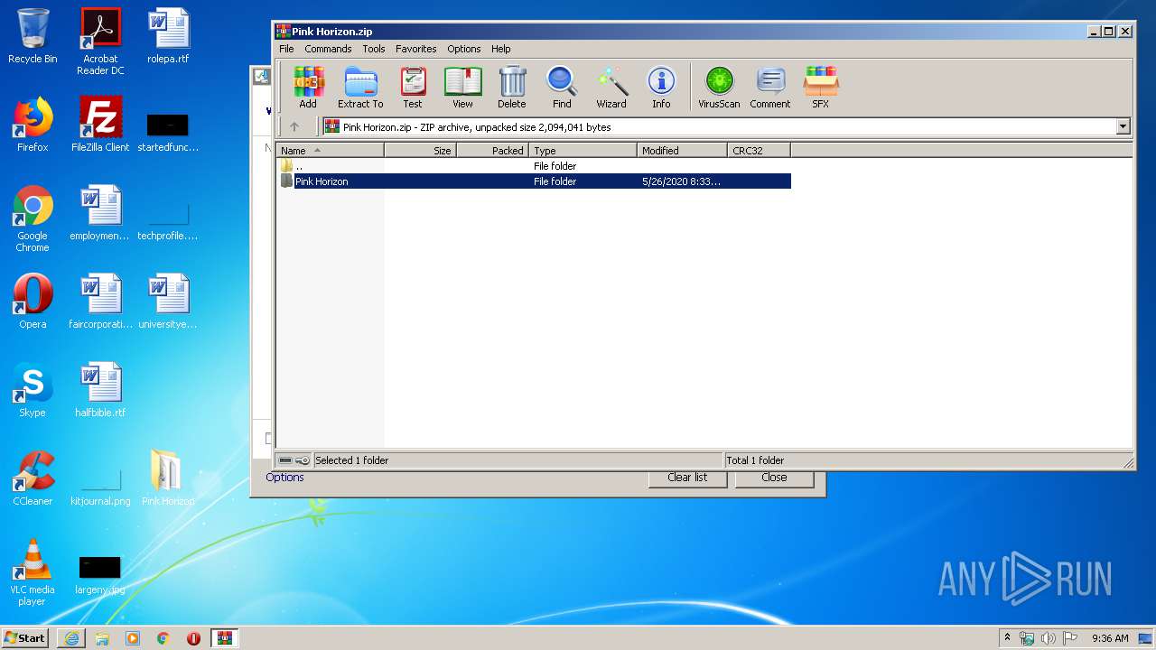Click the Options link in background dialog
Viewport: 1156px width, 650px height.
click(x=284, y=477)
